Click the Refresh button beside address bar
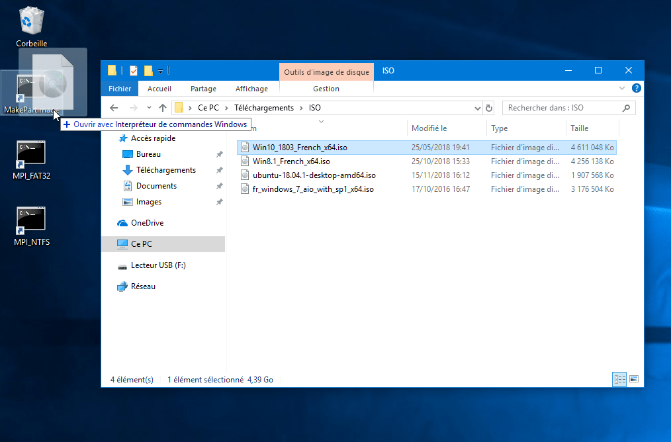671x442 pixels. click(x=489, y=108)
